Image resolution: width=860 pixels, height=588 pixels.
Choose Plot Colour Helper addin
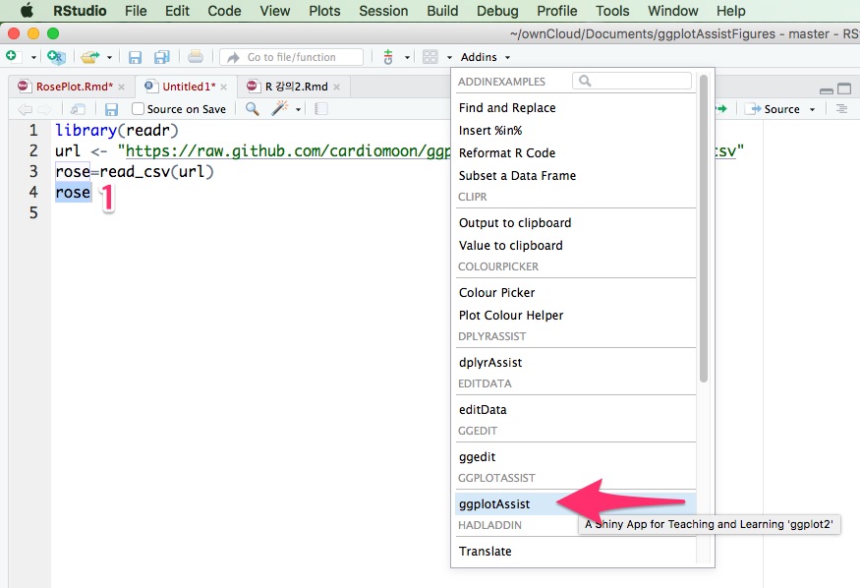(x=575, y=315)
